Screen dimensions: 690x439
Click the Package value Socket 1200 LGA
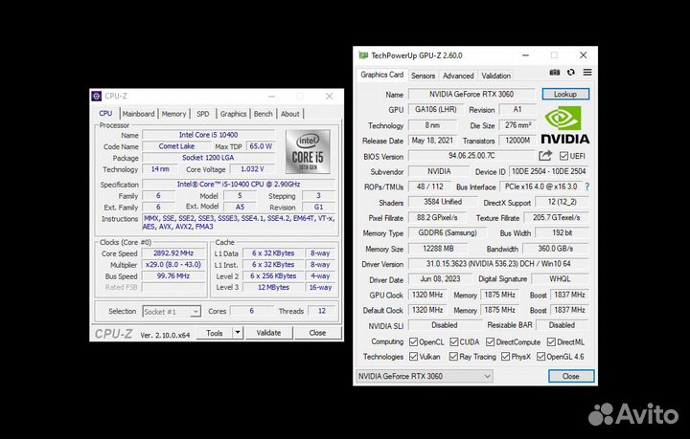pos(208,158)
